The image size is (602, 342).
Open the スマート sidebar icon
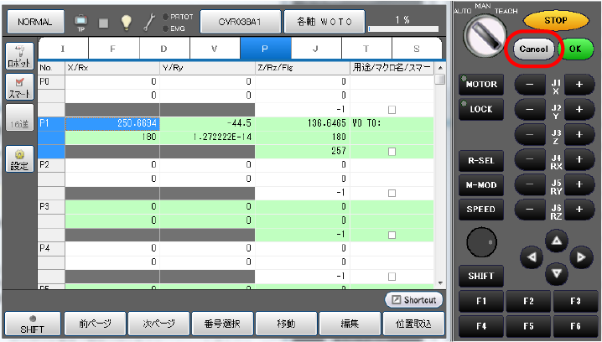point(18,87)
